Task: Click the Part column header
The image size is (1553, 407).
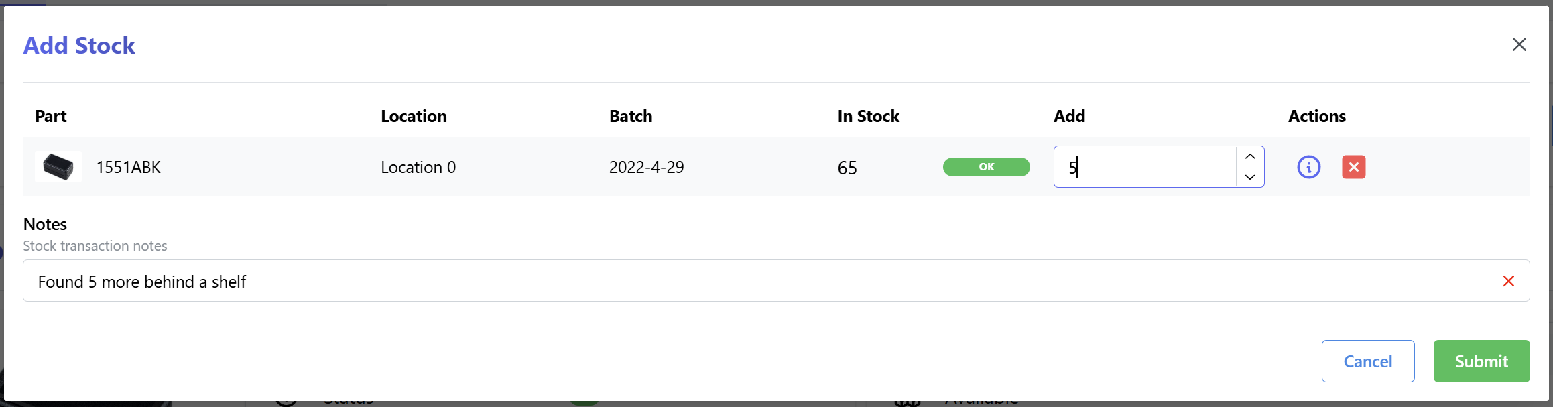Action: 51,116
